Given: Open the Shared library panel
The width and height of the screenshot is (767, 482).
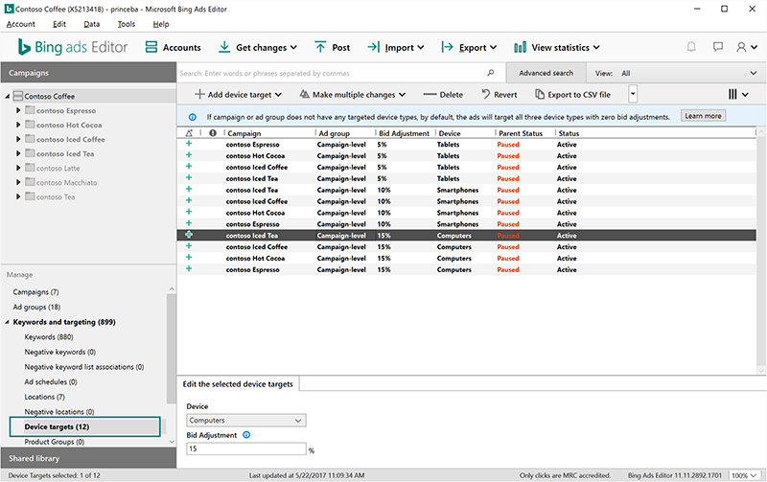Looking at the screenshot, I should 88,458.
